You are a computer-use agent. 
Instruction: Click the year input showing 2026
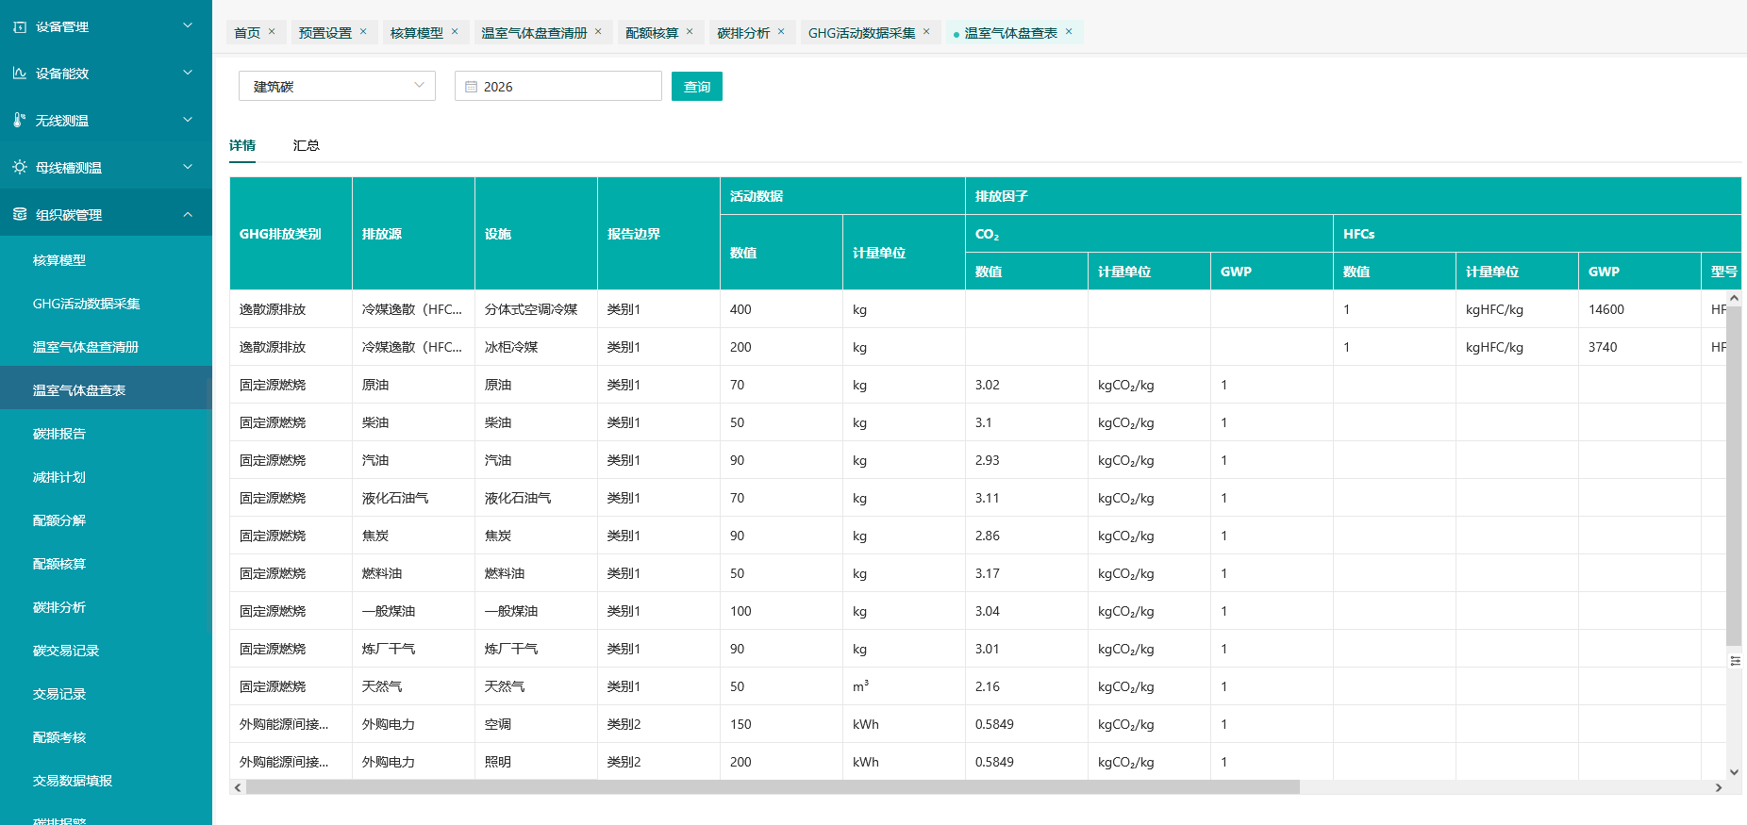tap(566, 87)
